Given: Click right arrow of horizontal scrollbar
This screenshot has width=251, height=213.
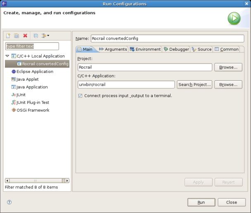Looking at the screenshot, I should (67, 180).
